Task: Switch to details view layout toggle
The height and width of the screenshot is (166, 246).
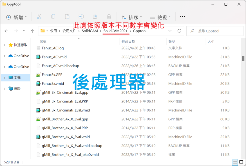Action: 235,162
